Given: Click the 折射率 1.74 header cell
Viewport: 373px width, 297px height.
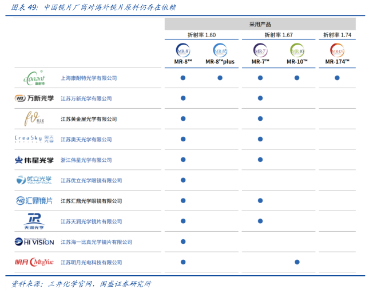Looking at the screenshot, I should [337, 35].
